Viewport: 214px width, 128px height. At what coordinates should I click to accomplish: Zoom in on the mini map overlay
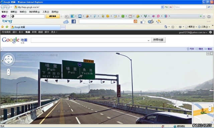coord(210,106)
